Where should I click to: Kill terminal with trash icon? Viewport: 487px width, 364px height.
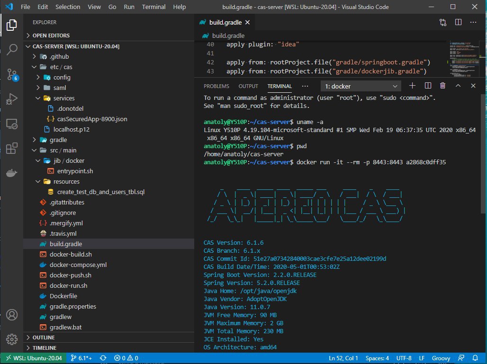point(442,86)
